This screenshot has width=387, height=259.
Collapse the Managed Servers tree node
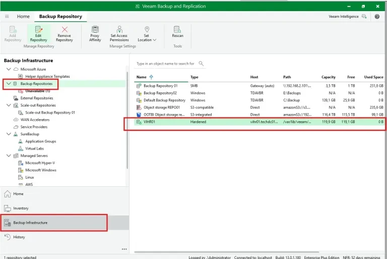[x=9, y=156]
